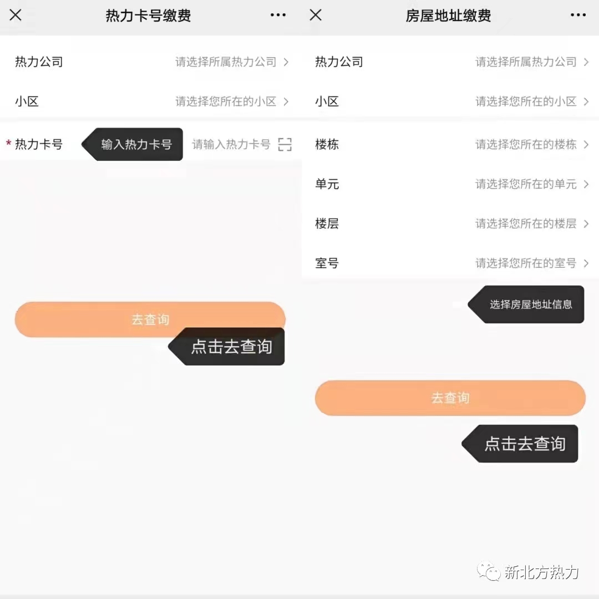Screen dimensions: 599x599
Task: Tap the scan icon beside 热力卡号 input
Action: (285, 145)
